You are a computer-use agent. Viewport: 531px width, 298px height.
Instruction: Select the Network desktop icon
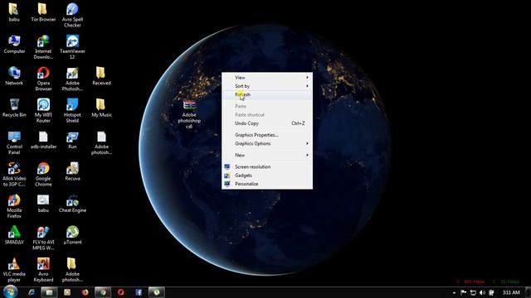coord(14,75)
